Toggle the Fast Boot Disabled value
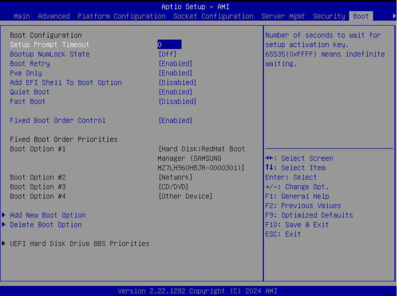397x296 pixels. pyautogui.click(x=177, y=102)
